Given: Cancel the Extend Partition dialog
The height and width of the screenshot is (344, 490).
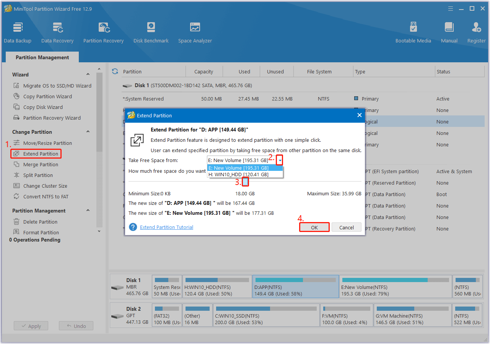Looking at the screenshot, I should 347,227.
